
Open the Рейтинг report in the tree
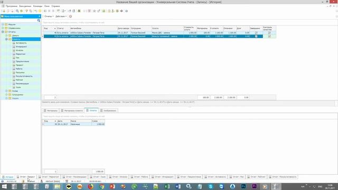point(19,80)
